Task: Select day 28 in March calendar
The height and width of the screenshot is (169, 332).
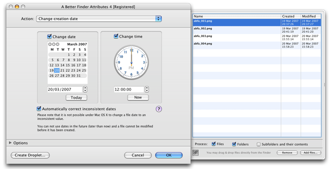Action: pos(62,76)
